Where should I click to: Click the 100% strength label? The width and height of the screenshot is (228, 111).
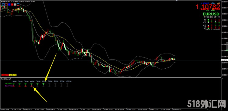pyautogui.click(x=69, y=81)
